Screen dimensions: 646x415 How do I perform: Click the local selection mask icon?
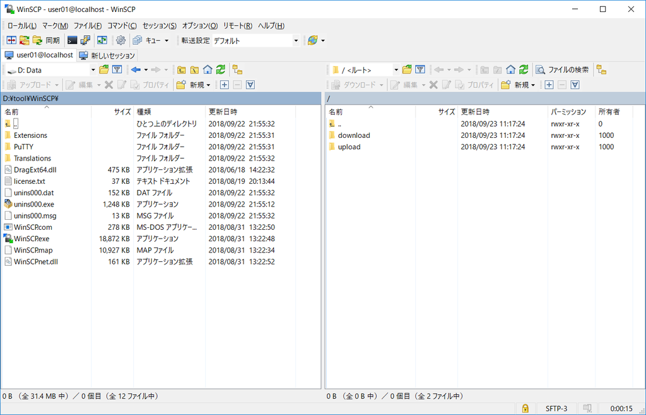pyautogui.click(x=250, y=85)
